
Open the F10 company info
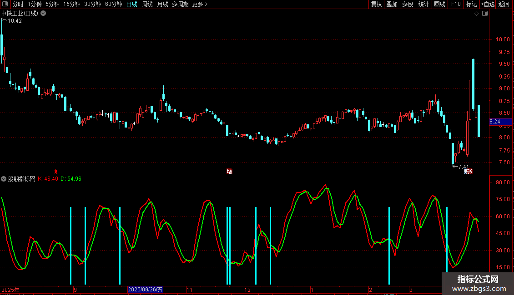click(x=455, y=4)
